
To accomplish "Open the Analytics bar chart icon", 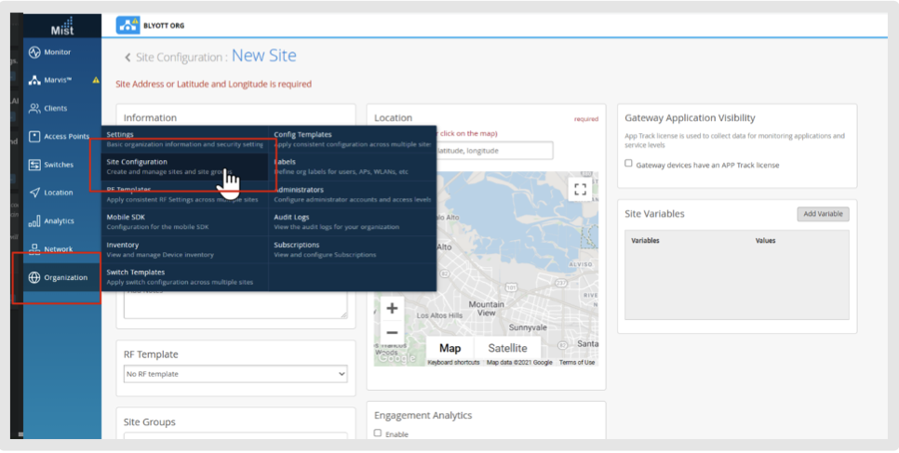I will [34, 221].
